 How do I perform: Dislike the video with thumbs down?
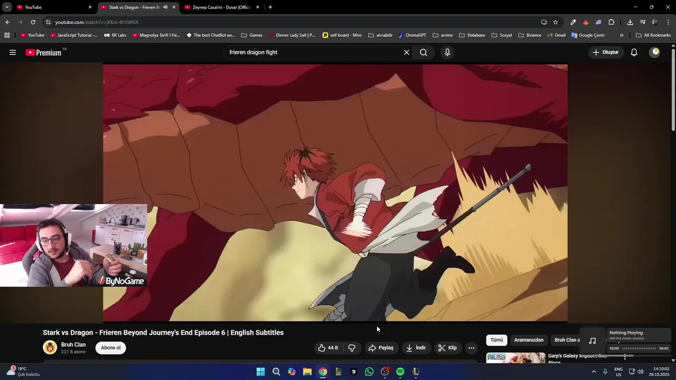pos(352,348)
